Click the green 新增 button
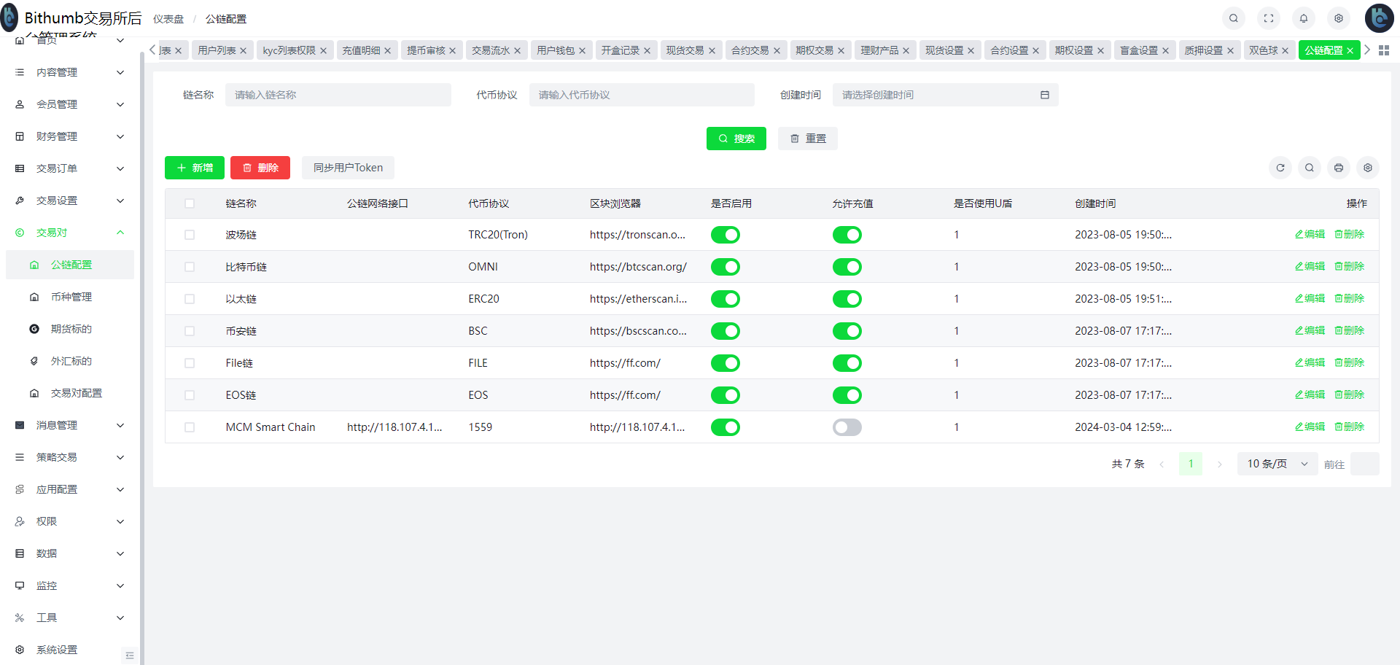 tap(195, 168)
